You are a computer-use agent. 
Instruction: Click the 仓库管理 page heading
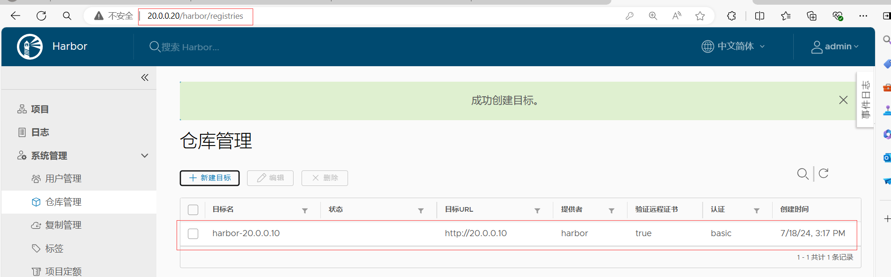pyautogui.click(x=216, y=141)
